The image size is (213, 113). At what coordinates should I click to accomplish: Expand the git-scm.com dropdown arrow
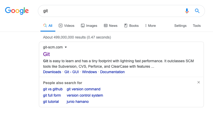66,47
